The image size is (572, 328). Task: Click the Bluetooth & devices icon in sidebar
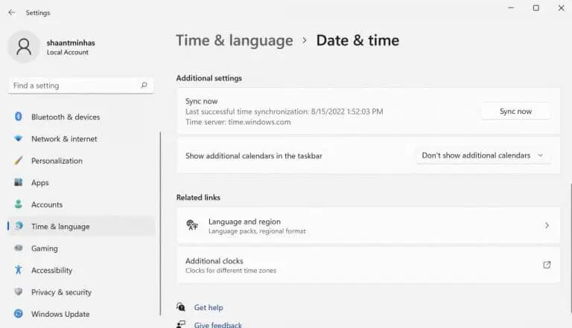(x=18, y=117)
